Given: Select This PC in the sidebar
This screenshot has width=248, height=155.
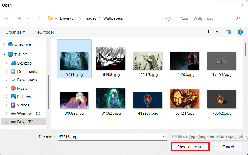Looking at the screenshot, I should point(17,55).
